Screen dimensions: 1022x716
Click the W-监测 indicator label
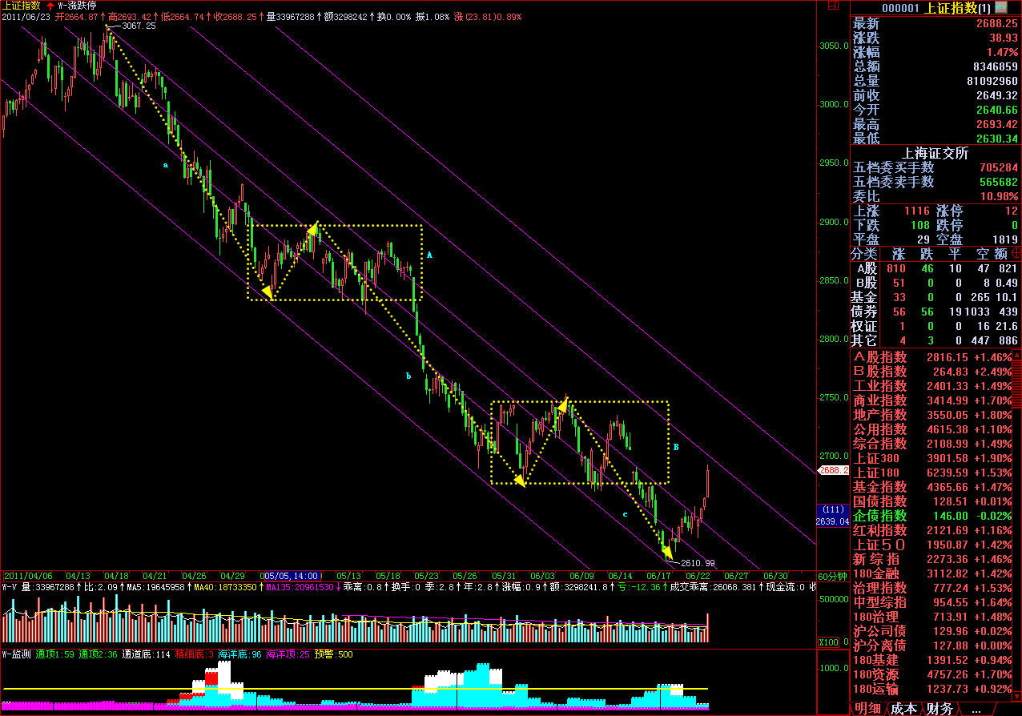point(16,654)
